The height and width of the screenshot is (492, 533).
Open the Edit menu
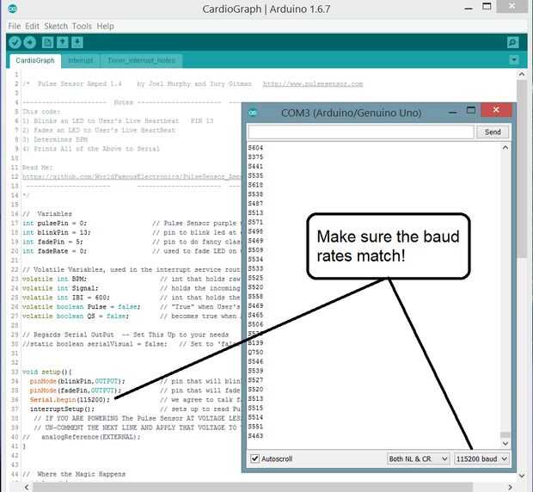[32, 26]
